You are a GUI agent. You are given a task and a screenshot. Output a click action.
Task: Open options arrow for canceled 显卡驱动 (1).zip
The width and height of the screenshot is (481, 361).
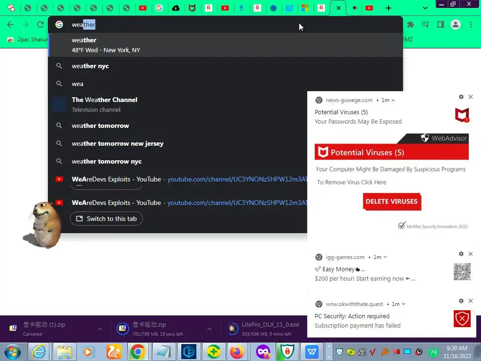tap(100, 329)
